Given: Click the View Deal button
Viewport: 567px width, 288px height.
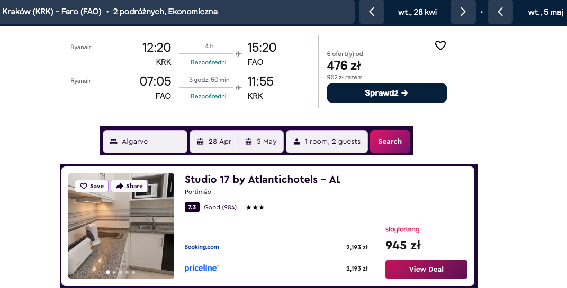Looking at the screenshot, I should 426,269.
